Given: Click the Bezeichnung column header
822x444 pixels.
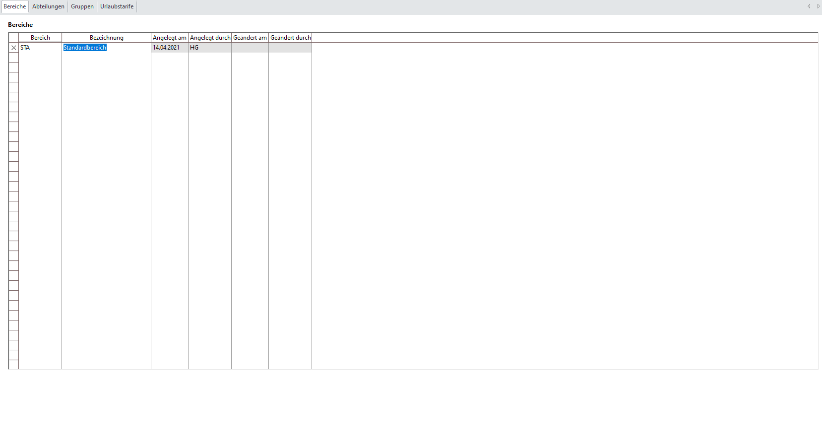Looking at the screenshot, I should pyautogui.click(x=106, y=38).
